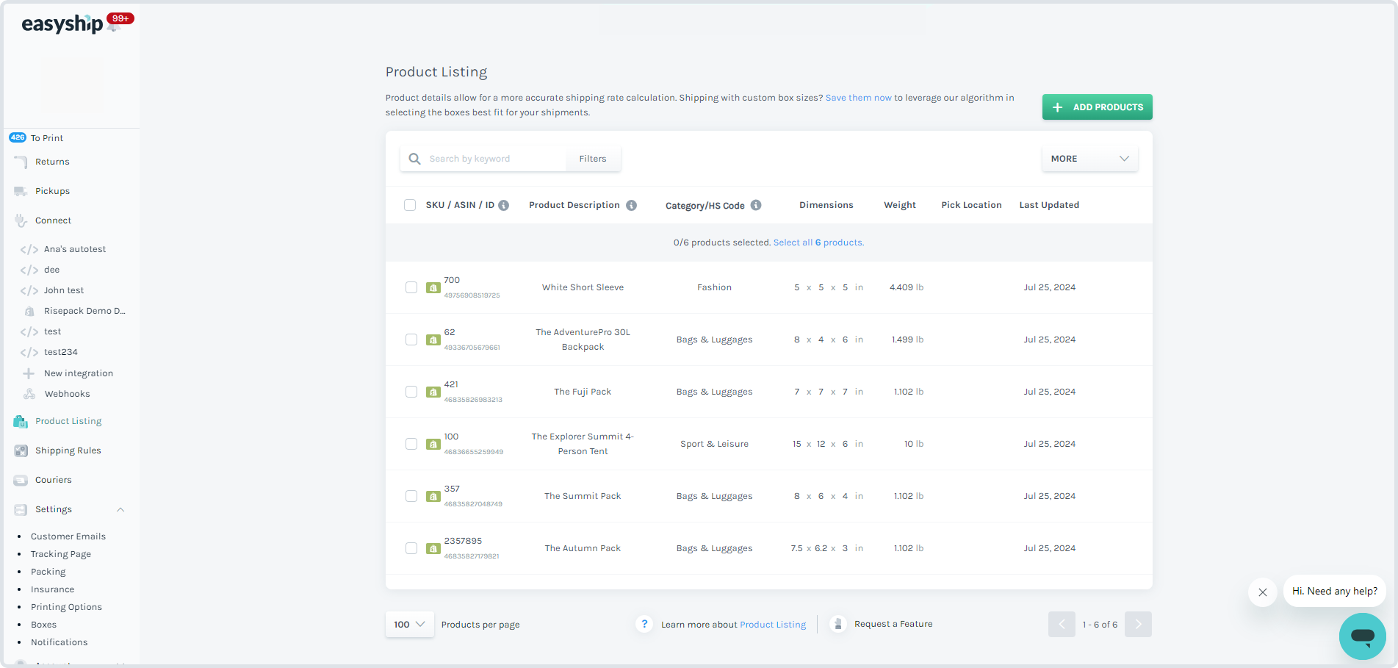
Task: Open John test integration
Action: pos(64,290)
